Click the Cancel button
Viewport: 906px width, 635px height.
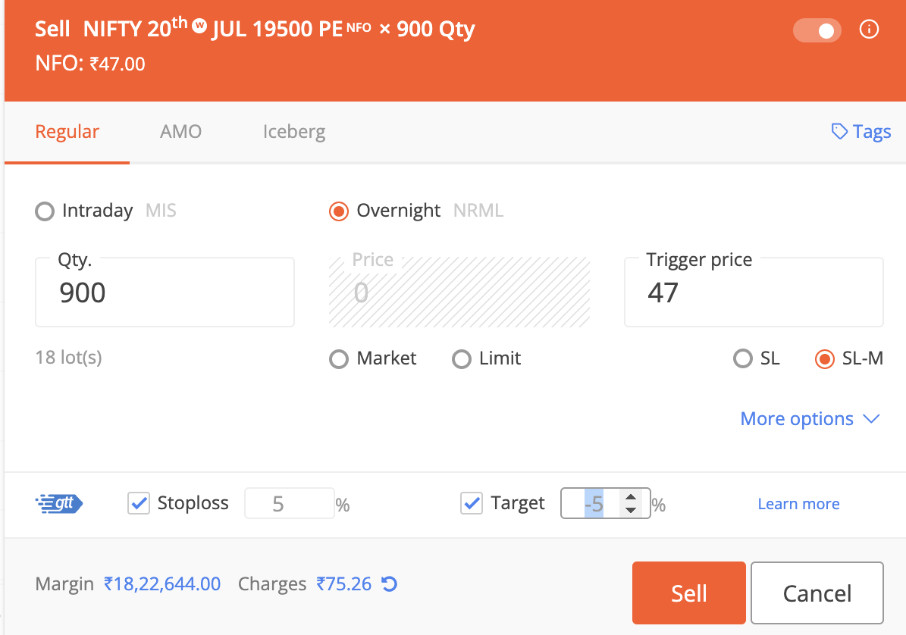pos(817,593)
